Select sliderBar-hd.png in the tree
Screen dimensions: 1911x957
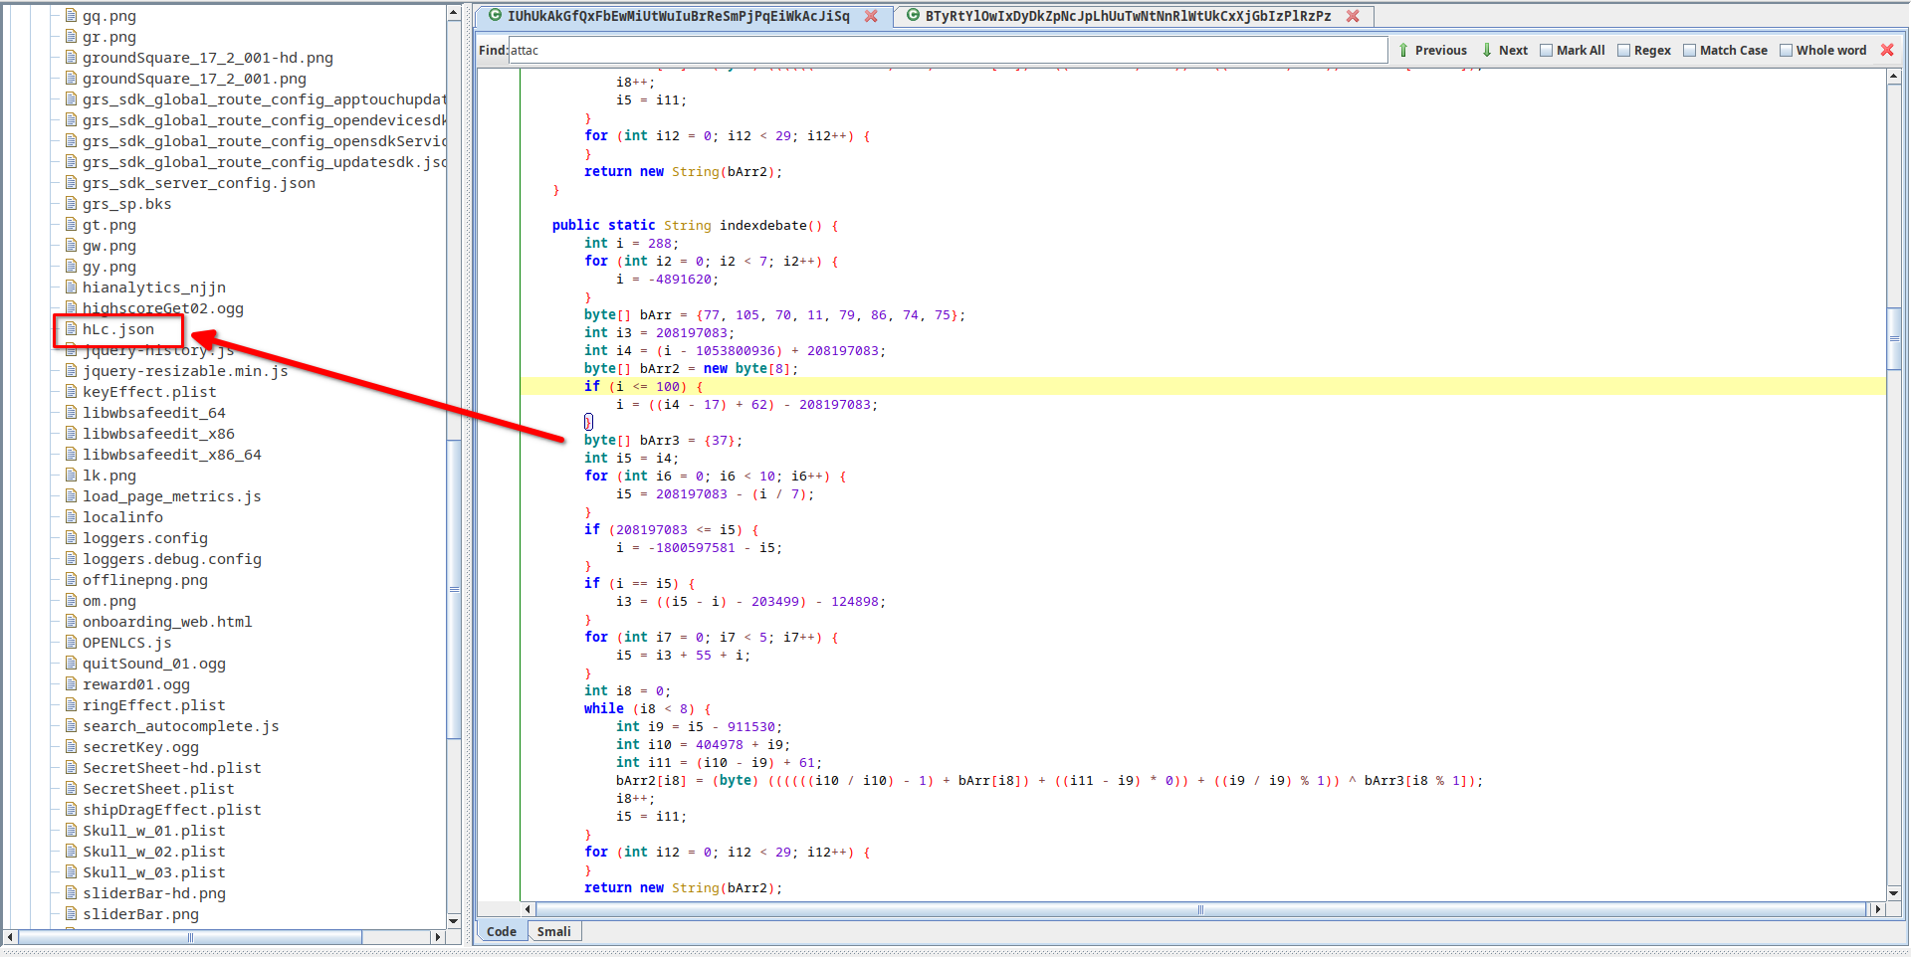154,893
